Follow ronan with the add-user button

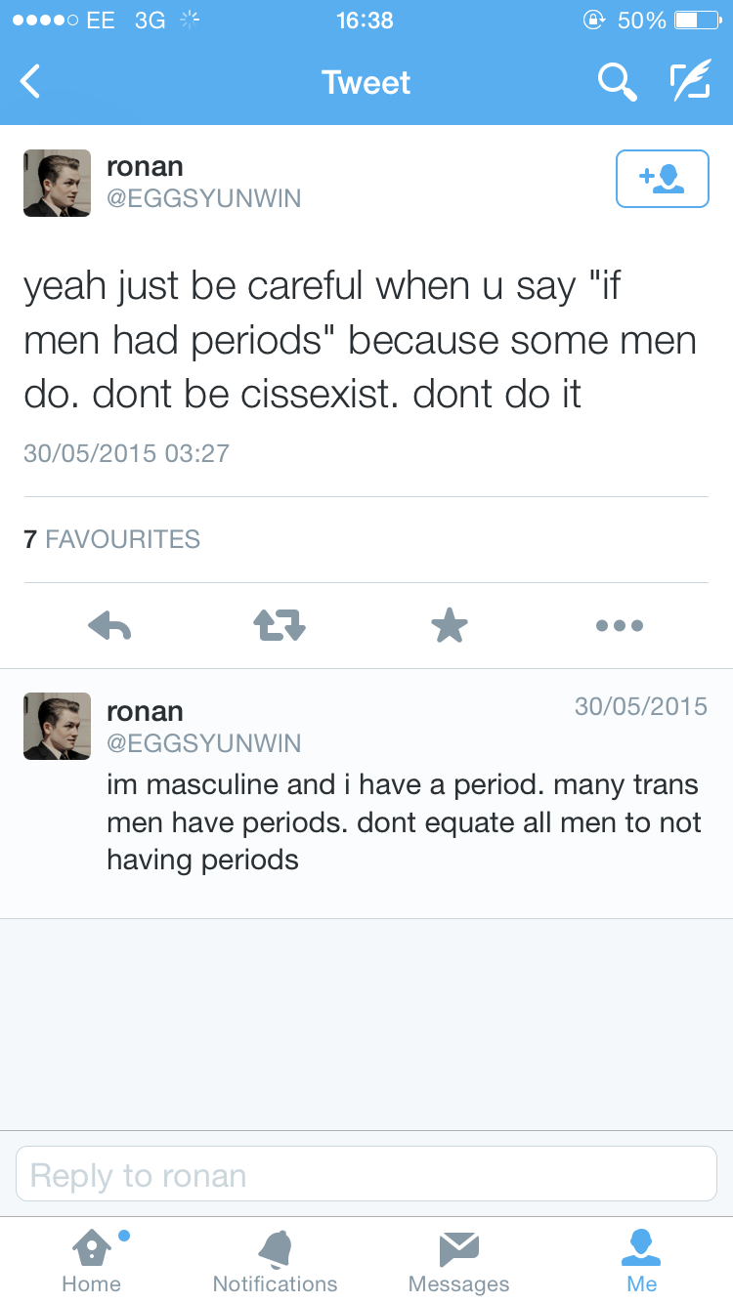coord(662,179)
